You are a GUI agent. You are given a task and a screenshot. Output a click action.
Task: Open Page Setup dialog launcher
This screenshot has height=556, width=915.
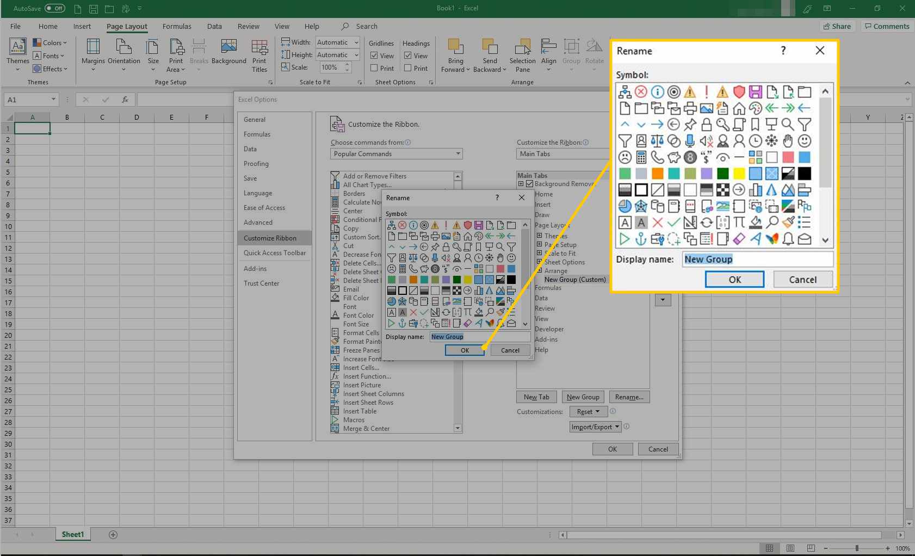click(x=270, y=83)
